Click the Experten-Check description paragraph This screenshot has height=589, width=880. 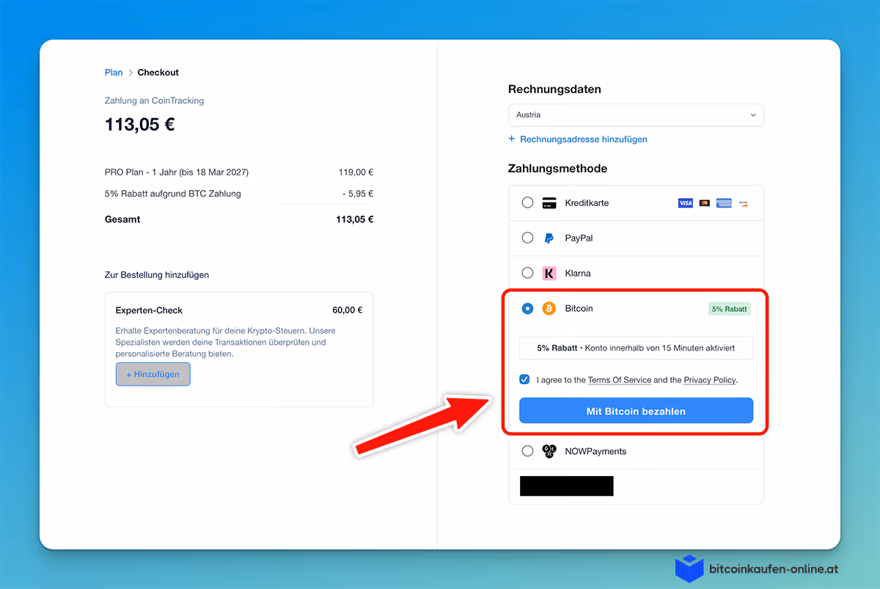click(226, 342)
